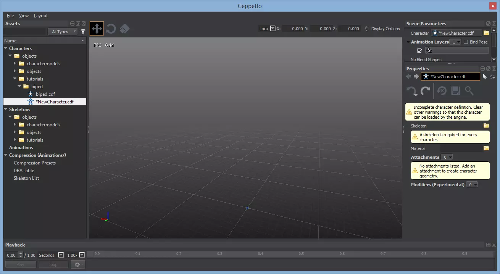500x274 pixels.
Task: Open the Layout menu
Action: pos(41,16)
